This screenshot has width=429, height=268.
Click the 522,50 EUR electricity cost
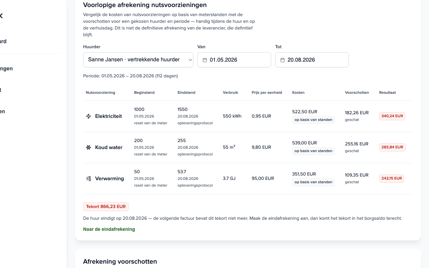[x=305, y=112]
